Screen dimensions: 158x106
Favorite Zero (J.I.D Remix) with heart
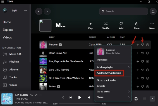coord(142,70)
